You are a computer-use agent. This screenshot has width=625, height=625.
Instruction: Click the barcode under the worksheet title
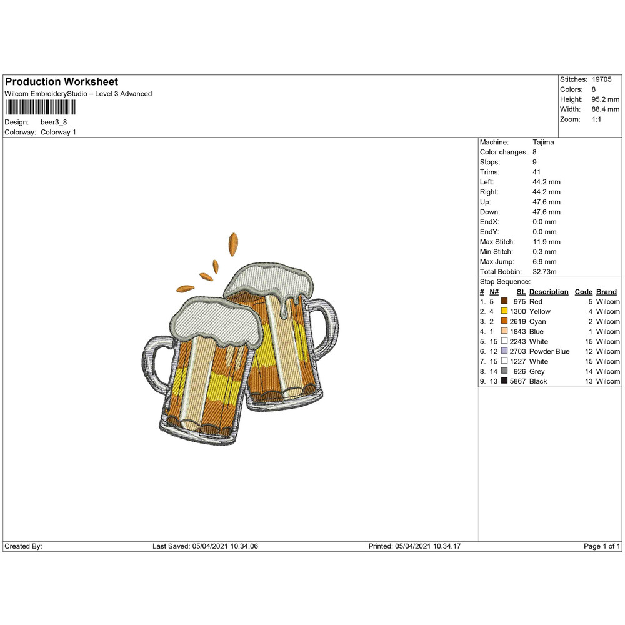tap(41, 107)
